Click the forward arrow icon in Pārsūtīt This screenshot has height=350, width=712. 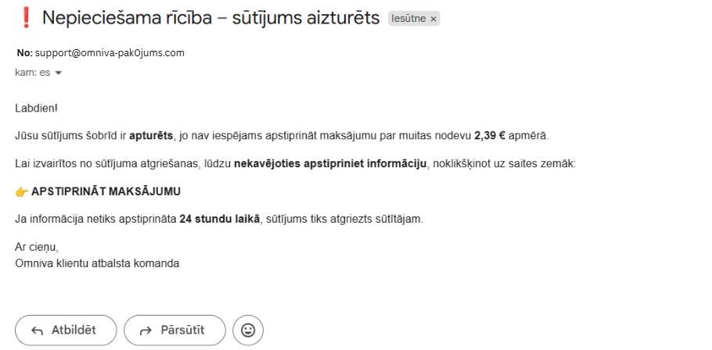coord(146,330)
